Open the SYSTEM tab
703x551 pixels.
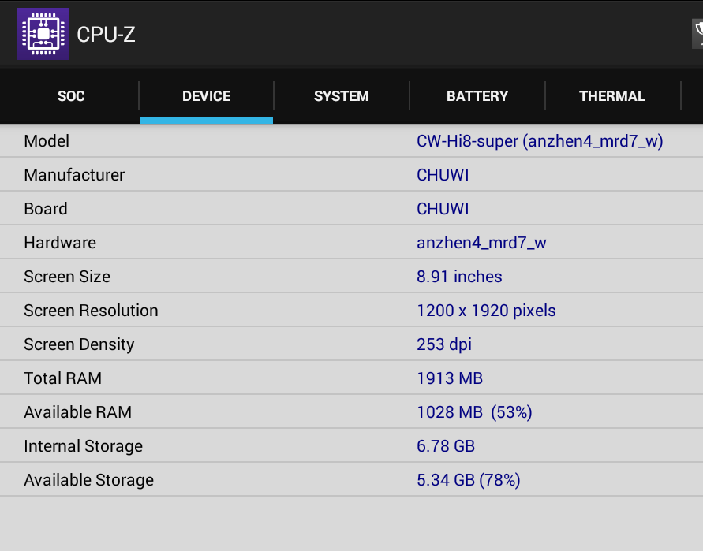(x=341, y=96)
